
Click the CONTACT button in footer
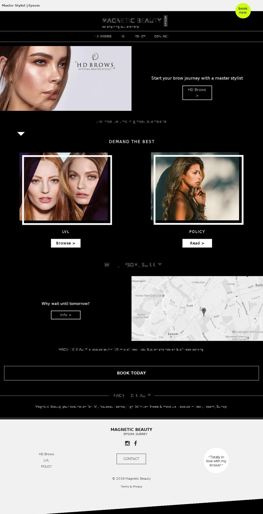coord(131,459)
